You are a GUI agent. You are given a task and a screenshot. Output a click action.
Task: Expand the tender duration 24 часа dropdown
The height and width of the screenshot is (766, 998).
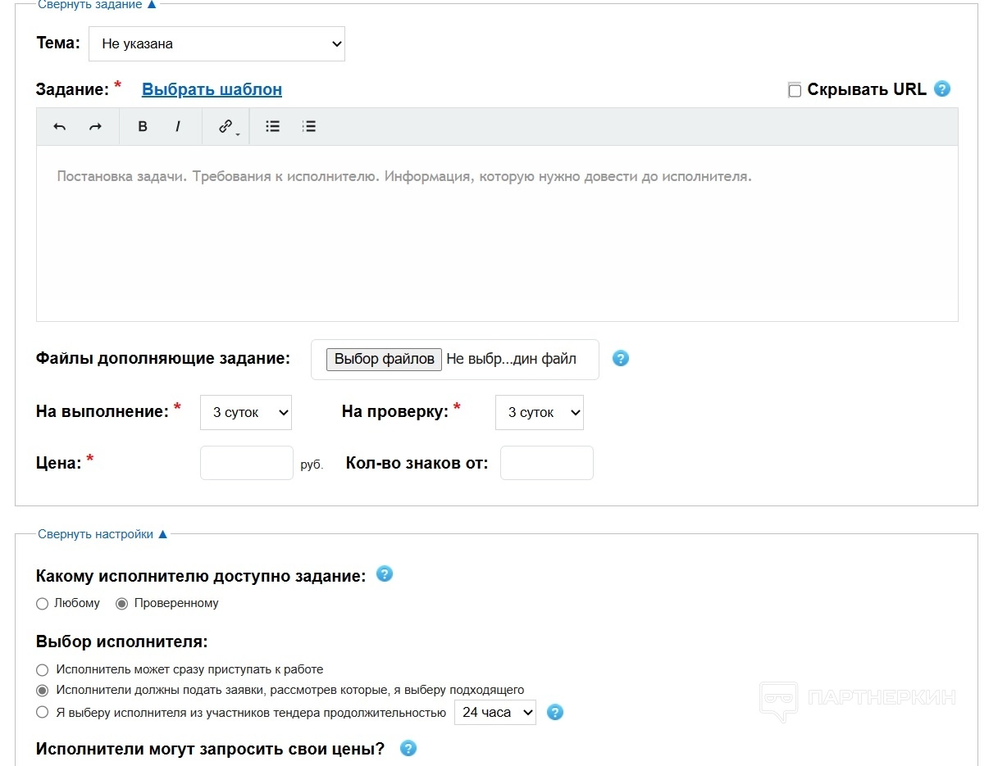click(494, 713)
